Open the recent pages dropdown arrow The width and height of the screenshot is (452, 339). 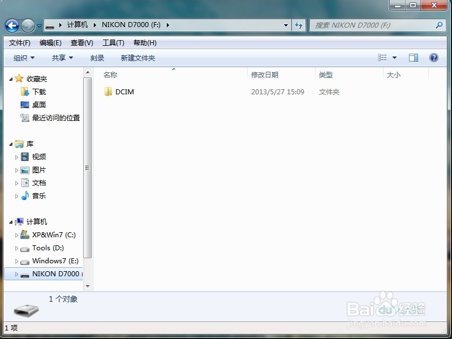click(39, 26)
